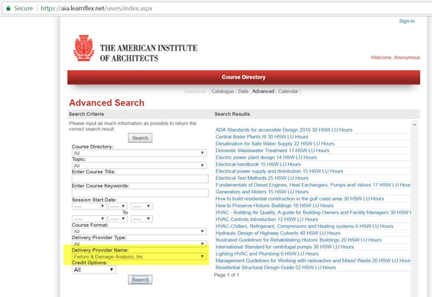Switch to Catalogue search tab
Viewport: 432px width, 297px height.
pos(222,91)
